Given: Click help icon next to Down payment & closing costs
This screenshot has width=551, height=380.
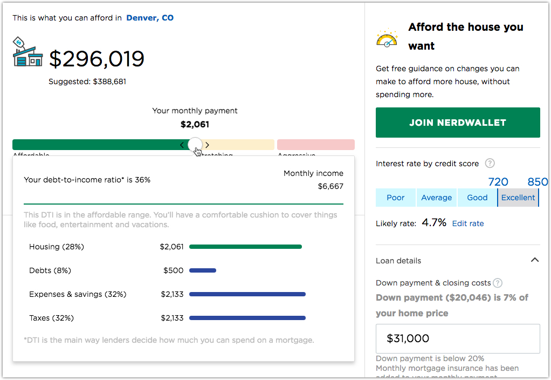Looking at the screenshot, I should [498, 283].
